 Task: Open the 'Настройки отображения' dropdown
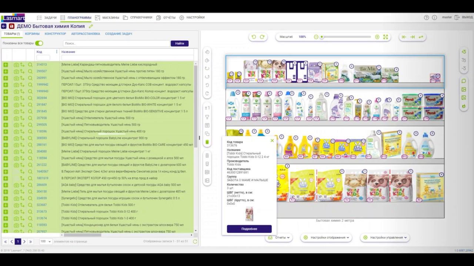[x=326, y=238]
